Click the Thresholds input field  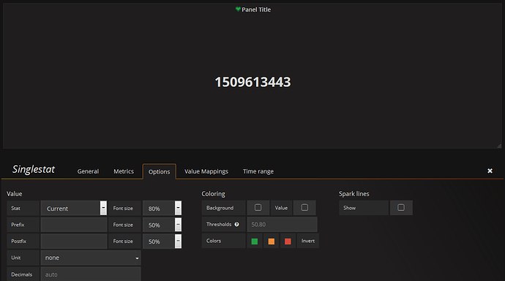pyautogui.click(x=282, y=225)
